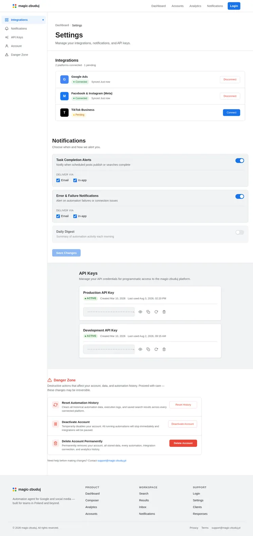The image size is (253, 536).
Task: Disconnect Facebook & Instagram (Meta)
Action: 230,96
